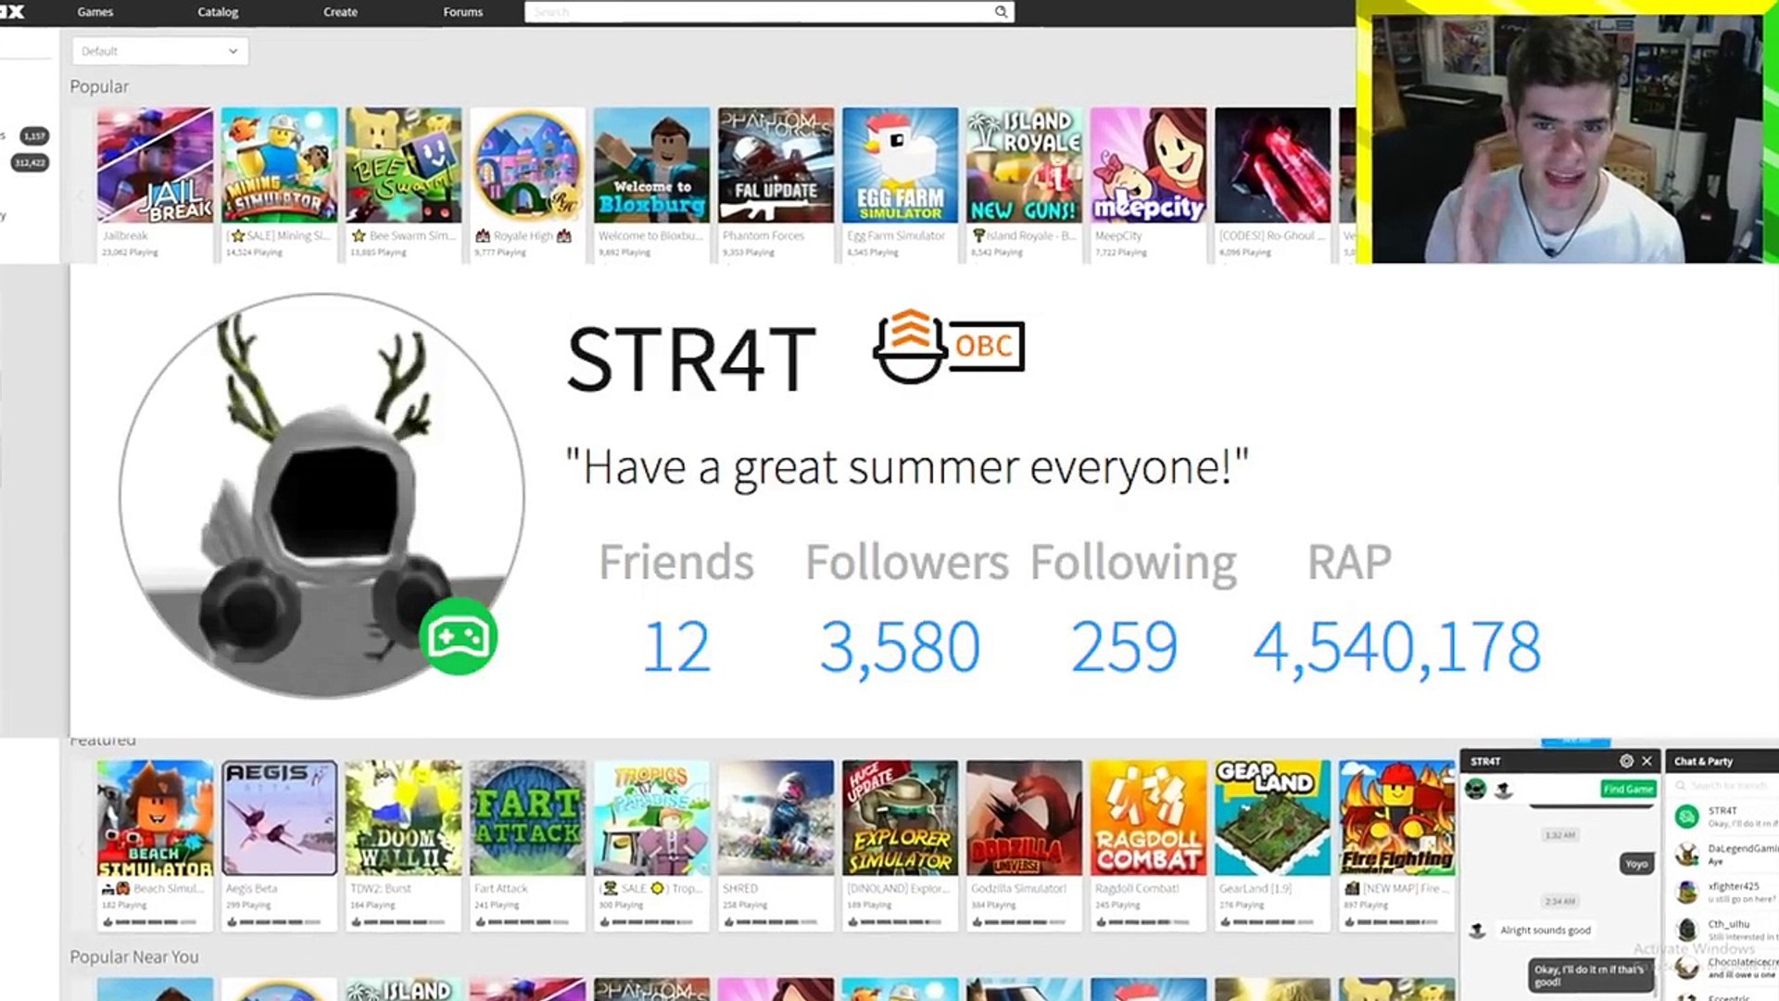This screenshot has width=1779, height=1001.
Task: Select xfighter425 avatar in chat list
Action: pyautogui.click(x=1687, y=892)
